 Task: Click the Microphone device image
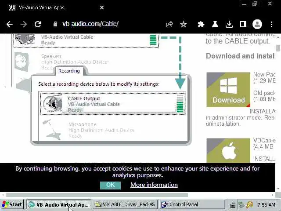pos(51,130)
